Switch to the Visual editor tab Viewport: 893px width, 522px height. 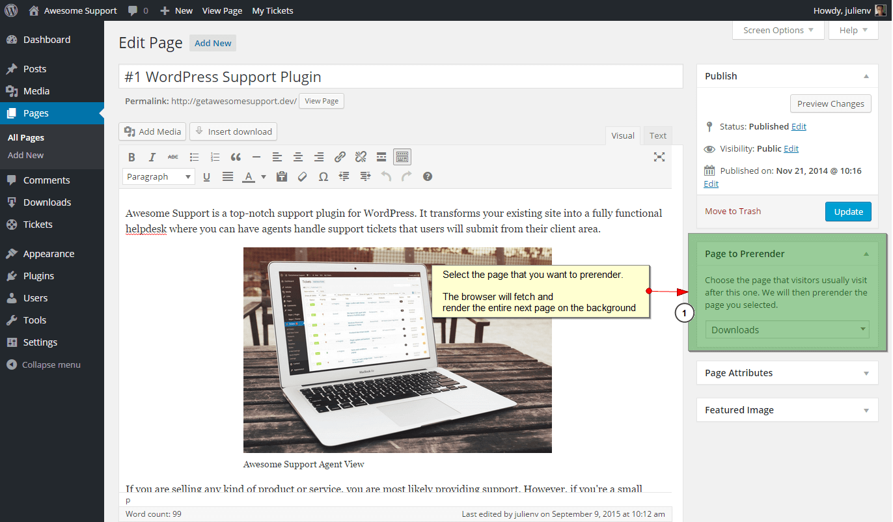click(623, 135)
